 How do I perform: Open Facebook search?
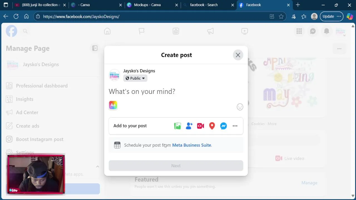(x=25, y=31)
